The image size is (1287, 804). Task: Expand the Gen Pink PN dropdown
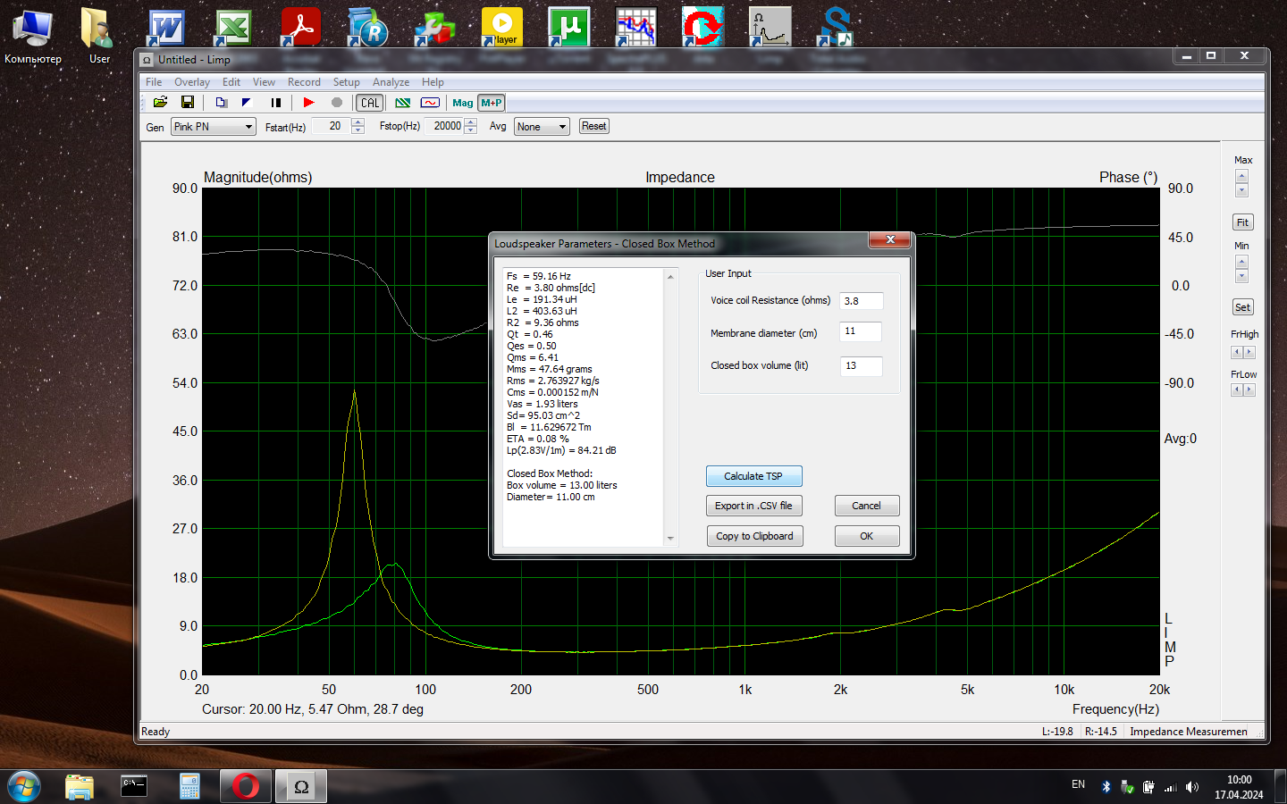click(248, 127)
